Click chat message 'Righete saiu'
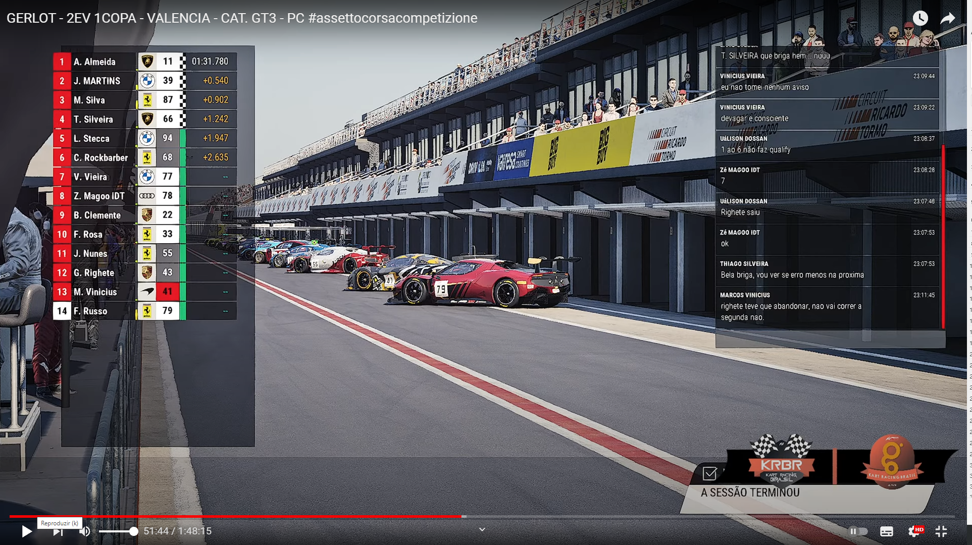The image size is (972, 545). point(740,212)
